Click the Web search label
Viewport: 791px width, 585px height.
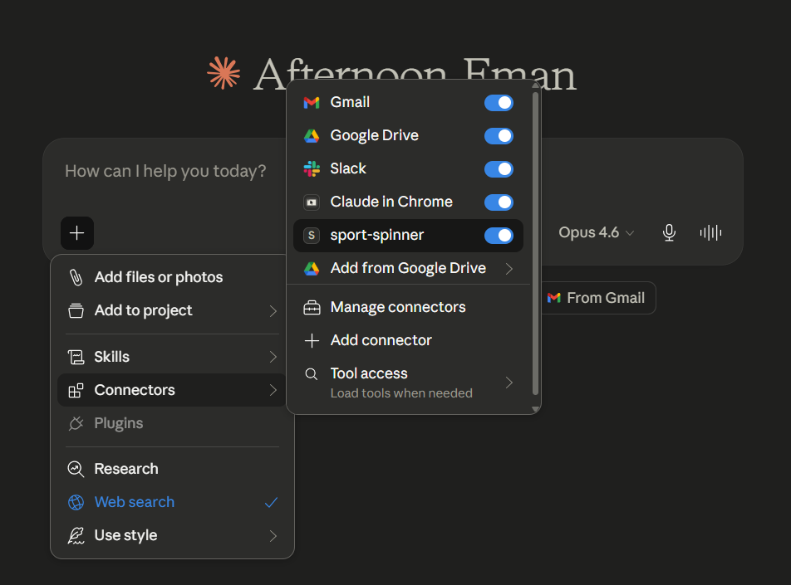[135, 502]
